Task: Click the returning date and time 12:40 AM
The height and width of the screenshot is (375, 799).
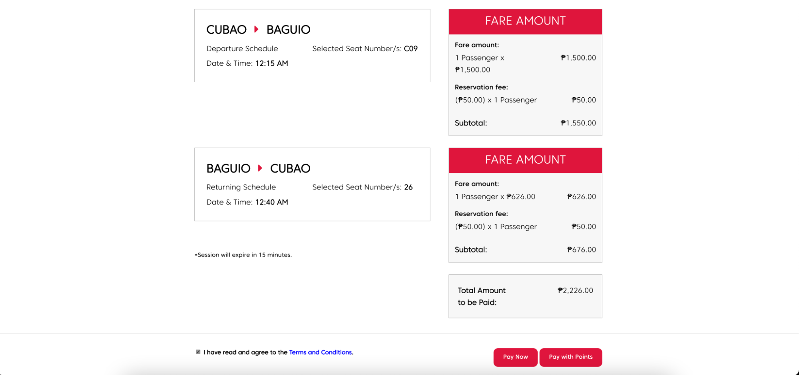Action: point(271,202)
